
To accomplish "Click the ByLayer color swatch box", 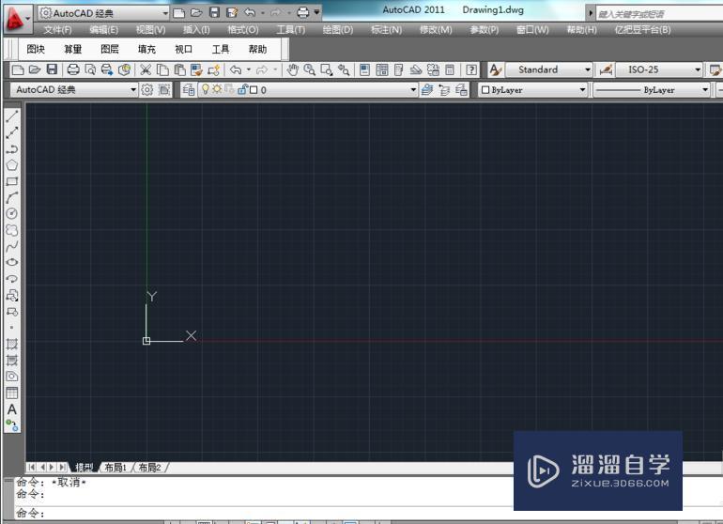I will point(485,89).
